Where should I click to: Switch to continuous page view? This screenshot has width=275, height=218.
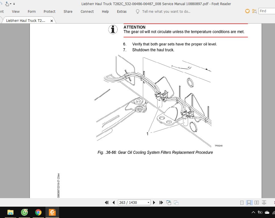point(249,203)
